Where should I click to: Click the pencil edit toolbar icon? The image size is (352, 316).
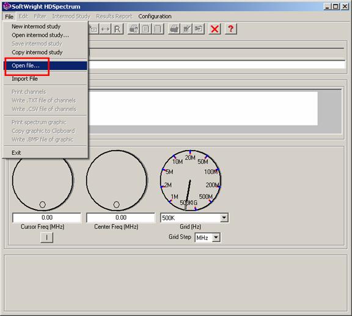(x=186, y=29)
